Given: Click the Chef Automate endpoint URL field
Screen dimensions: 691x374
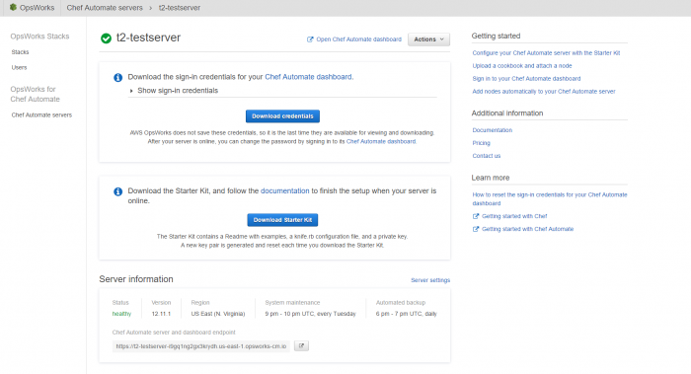Looking at the screenshot, I should pyautogui.click(x=201, y=346).
